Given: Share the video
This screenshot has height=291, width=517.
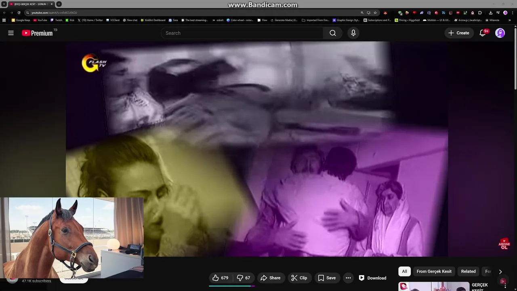Looking at the screenshot, I should (271, 278).
